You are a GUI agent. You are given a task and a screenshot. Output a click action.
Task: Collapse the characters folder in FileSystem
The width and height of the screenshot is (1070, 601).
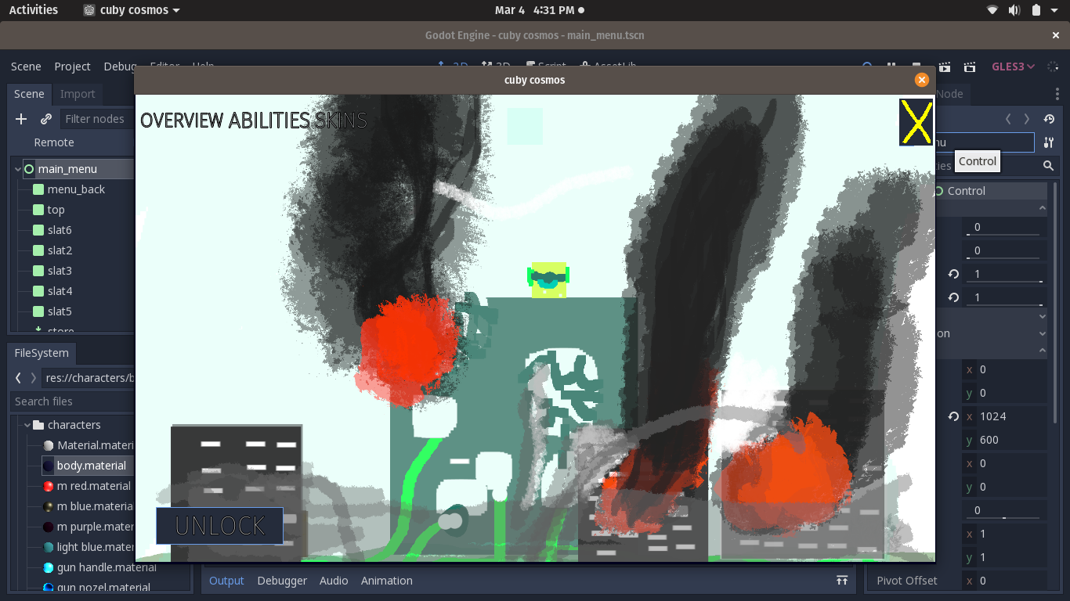27,425
